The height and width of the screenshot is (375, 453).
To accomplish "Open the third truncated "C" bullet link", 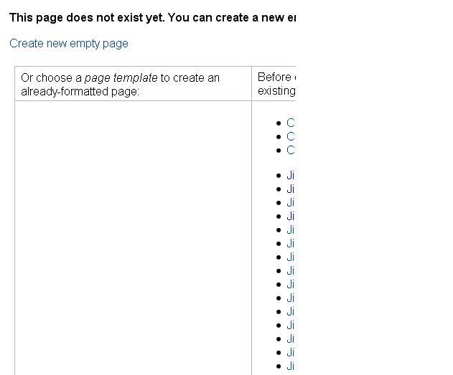I will [x=291, y=150].
